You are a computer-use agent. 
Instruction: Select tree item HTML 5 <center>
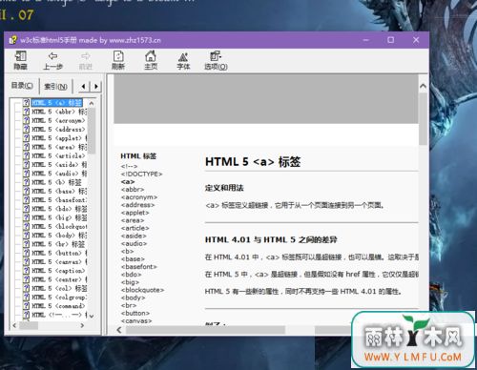pos(59,279)
